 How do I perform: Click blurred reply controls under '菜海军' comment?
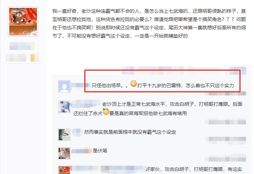pyautogui.click(x=225, y=122)
